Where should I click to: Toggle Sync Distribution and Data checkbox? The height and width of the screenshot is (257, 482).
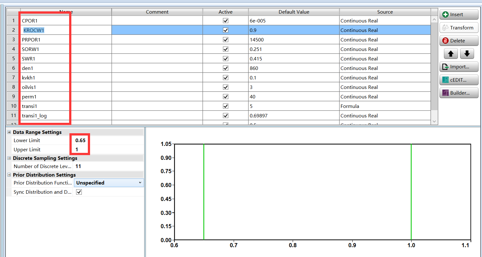tap(79, 192)
